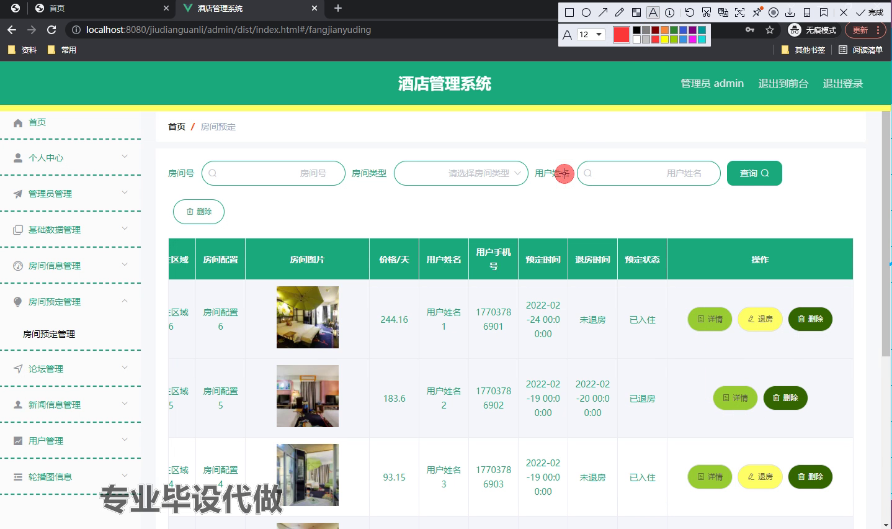
Task: Open the 阅读清单 reading list
Action: click(861, 50)
